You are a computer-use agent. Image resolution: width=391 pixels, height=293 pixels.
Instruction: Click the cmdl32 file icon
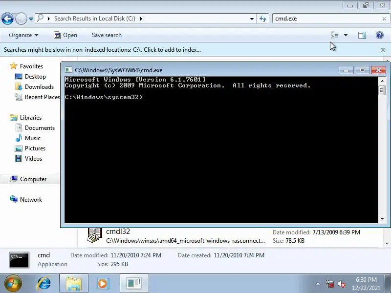pos(94,235)
